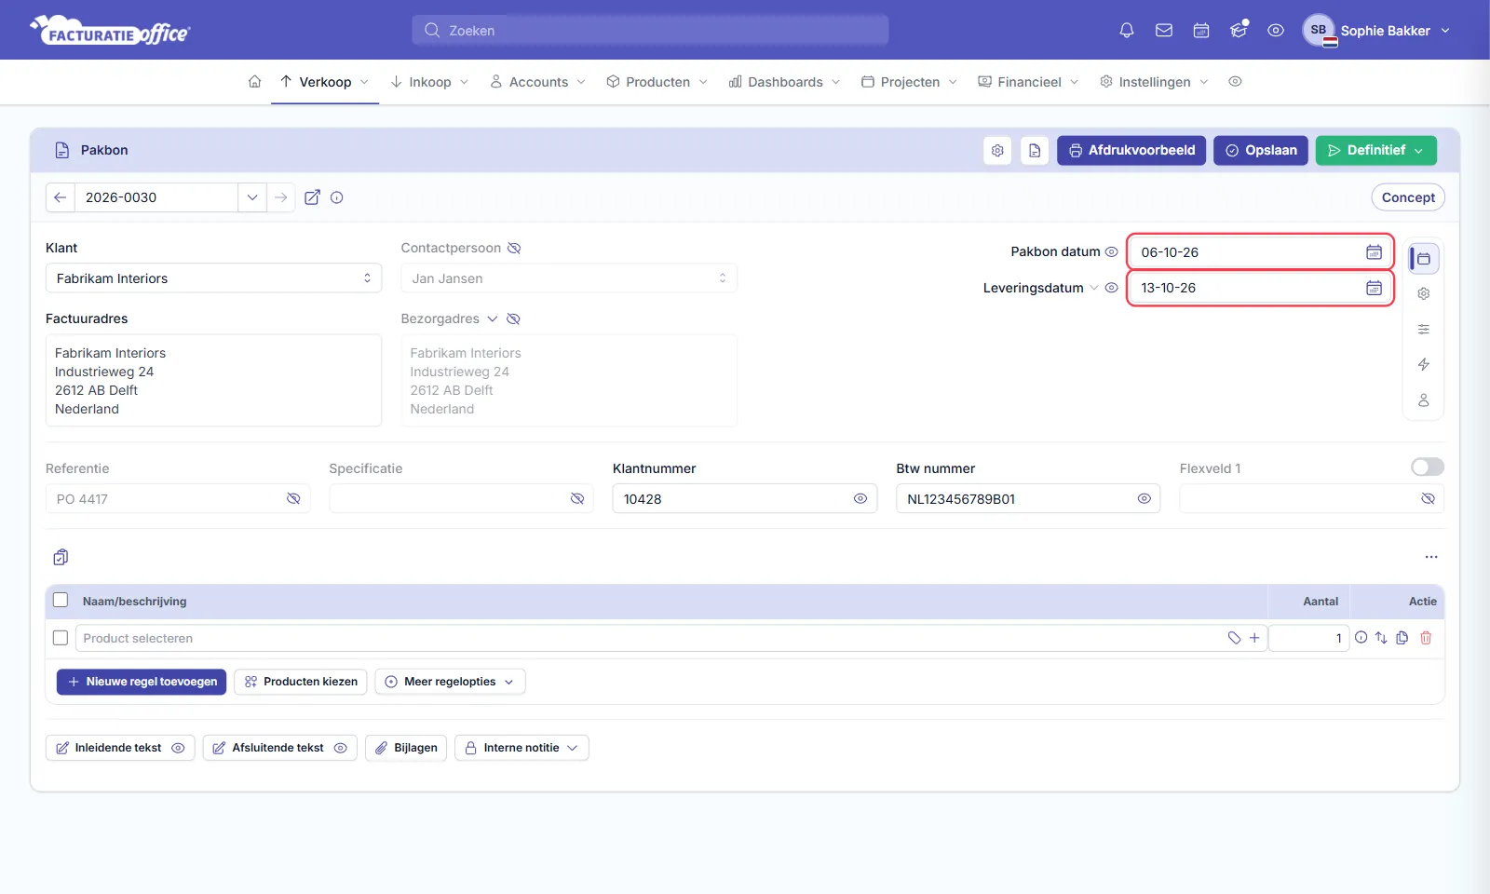The height and width of the screenshot is (894, 1490).
Task: Toggle visibility of Btw nummer field
Action: click(x=1145, y=499)
